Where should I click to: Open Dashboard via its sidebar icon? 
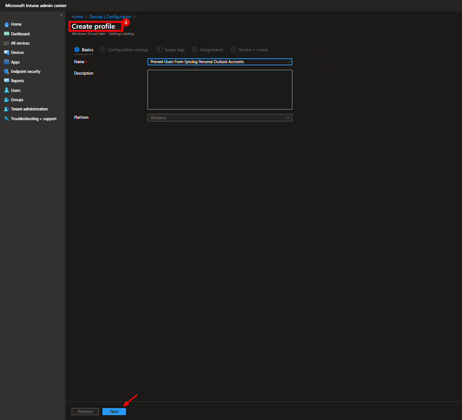click(x=7, y=34)
